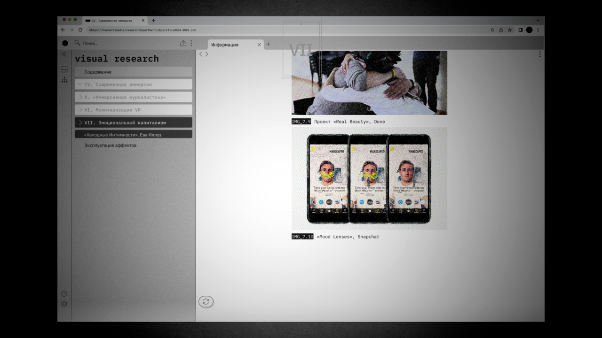Click the visual research title
The width and height of the screenshot is (602, 338).
pyautogui.click(x=117, y=59)
